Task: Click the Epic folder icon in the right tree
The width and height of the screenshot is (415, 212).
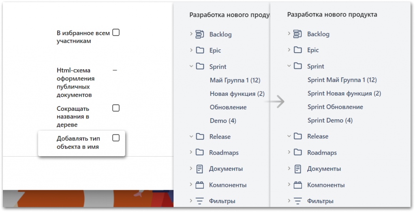Action: [x=298, y=50]
